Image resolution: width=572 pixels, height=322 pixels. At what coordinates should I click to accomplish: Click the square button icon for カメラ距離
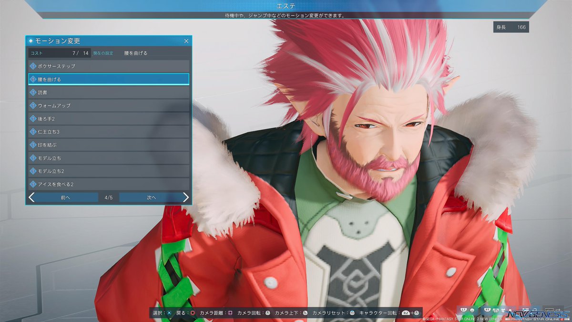tap(230, 313)
